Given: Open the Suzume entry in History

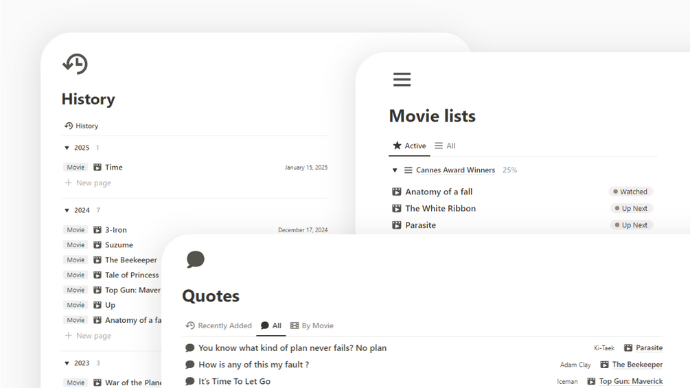Looking at the screenshot, I should (119, 244).
